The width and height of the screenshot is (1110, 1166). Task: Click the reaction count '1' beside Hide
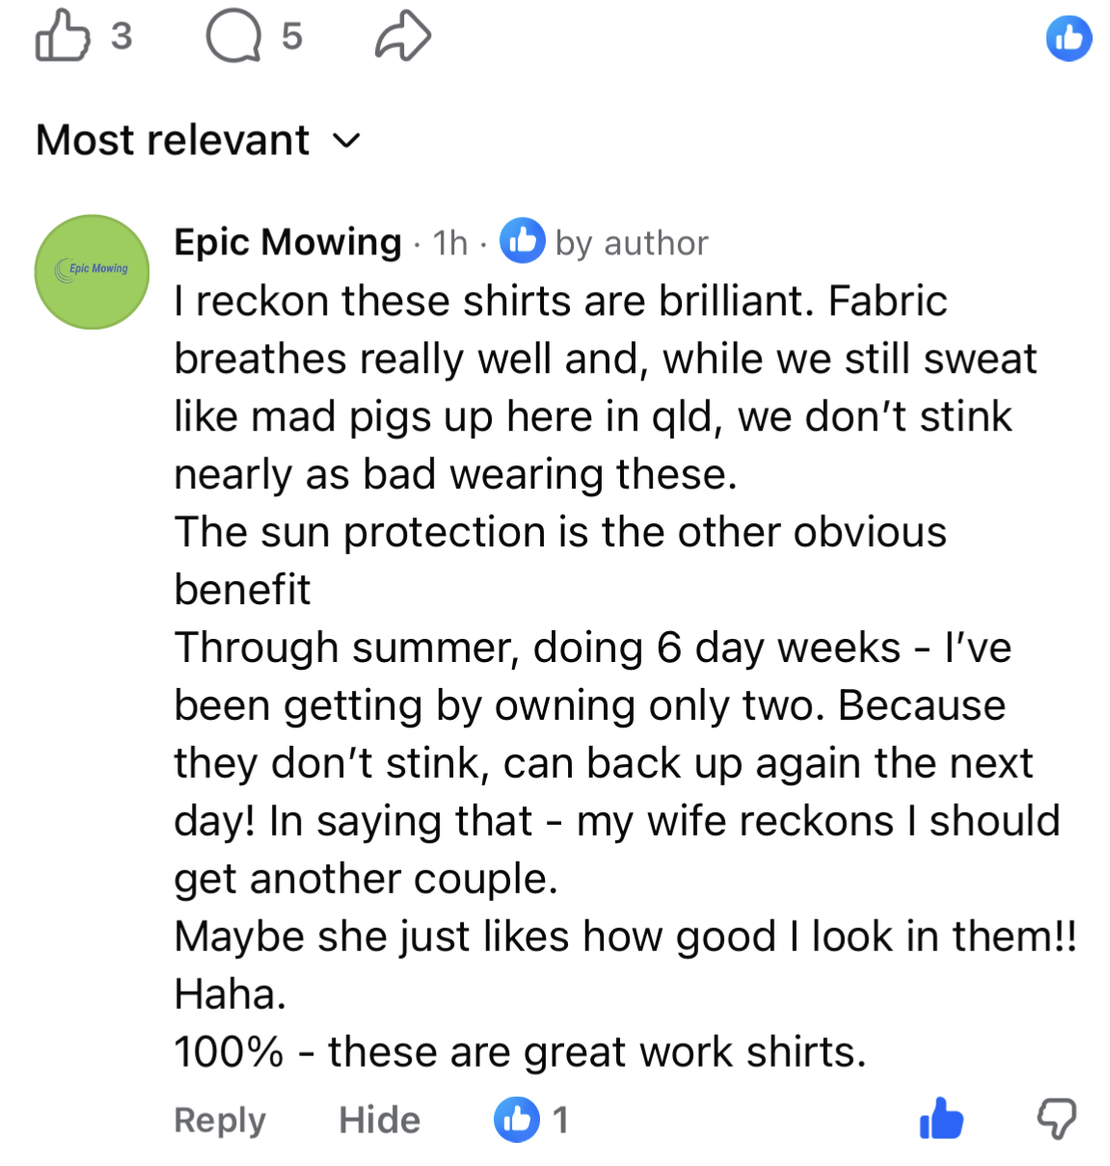[560, 1120]
